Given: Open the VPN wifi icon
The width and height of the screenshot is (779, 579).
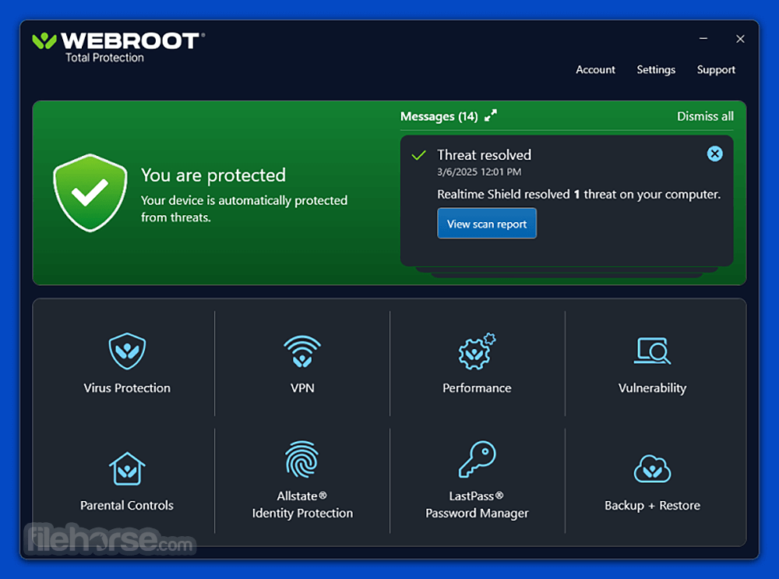Looking at the screenshot, I should (x=302, y=351).
